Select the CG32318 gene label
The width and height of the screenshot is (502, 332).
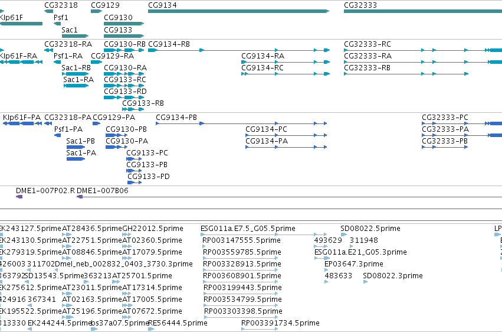click(x=61, y=5)
